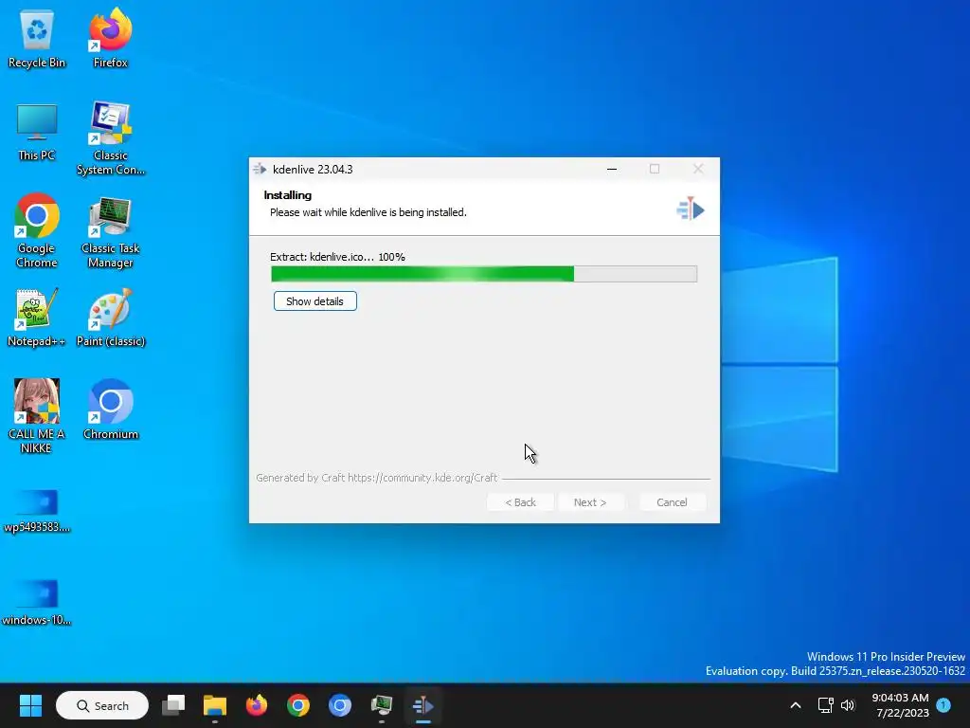
Task: Show hidden system tray icons
Action: click(x=796, y=705)
